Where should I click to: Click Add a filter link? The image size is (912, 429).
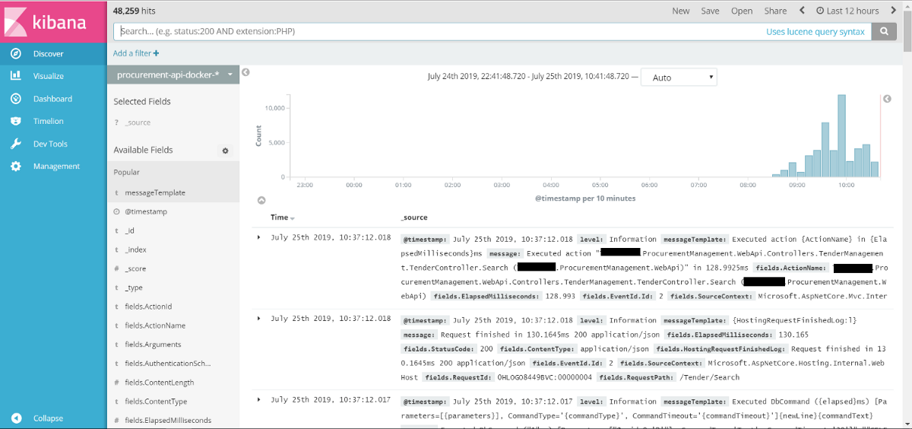[136, 53]
